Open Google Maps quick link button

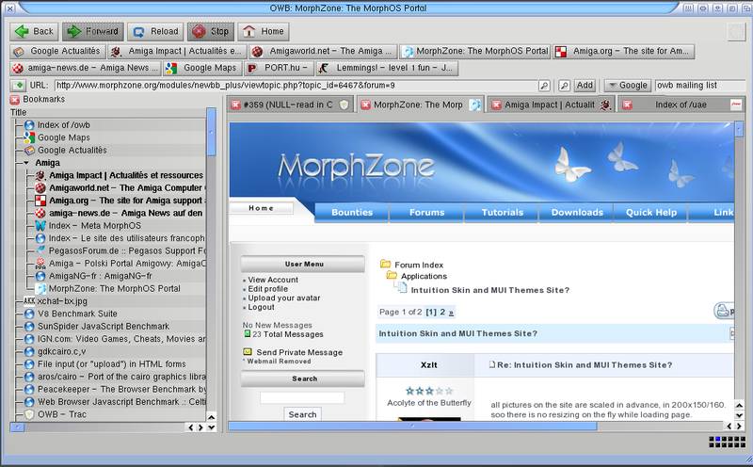click(202, 68)
